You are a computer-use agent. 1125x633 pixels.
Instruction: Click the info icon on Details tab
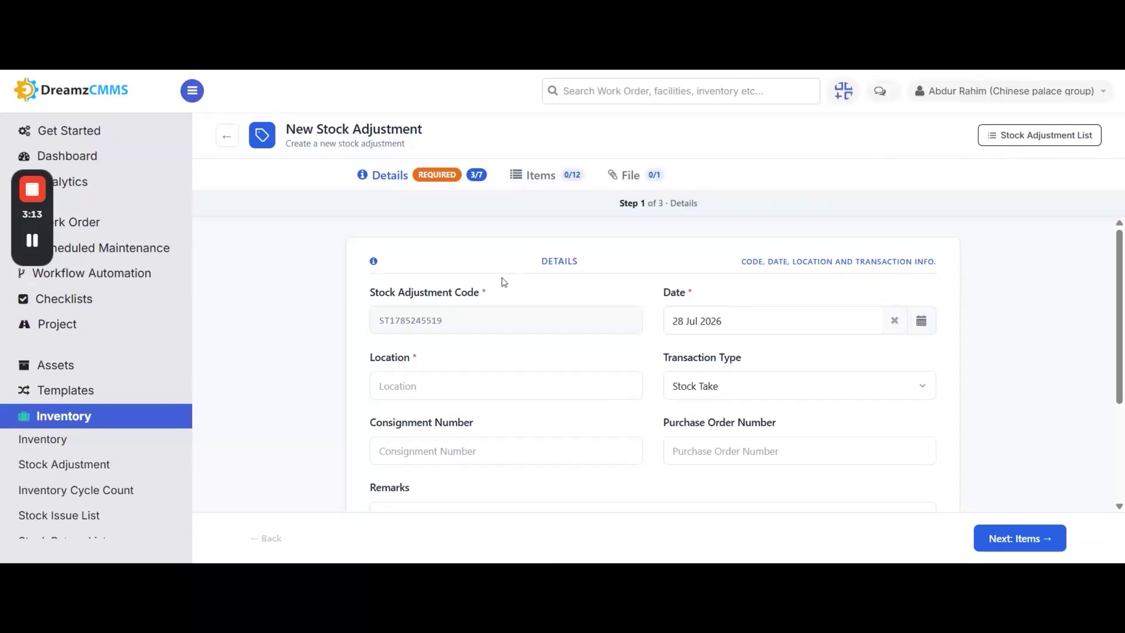362,175
